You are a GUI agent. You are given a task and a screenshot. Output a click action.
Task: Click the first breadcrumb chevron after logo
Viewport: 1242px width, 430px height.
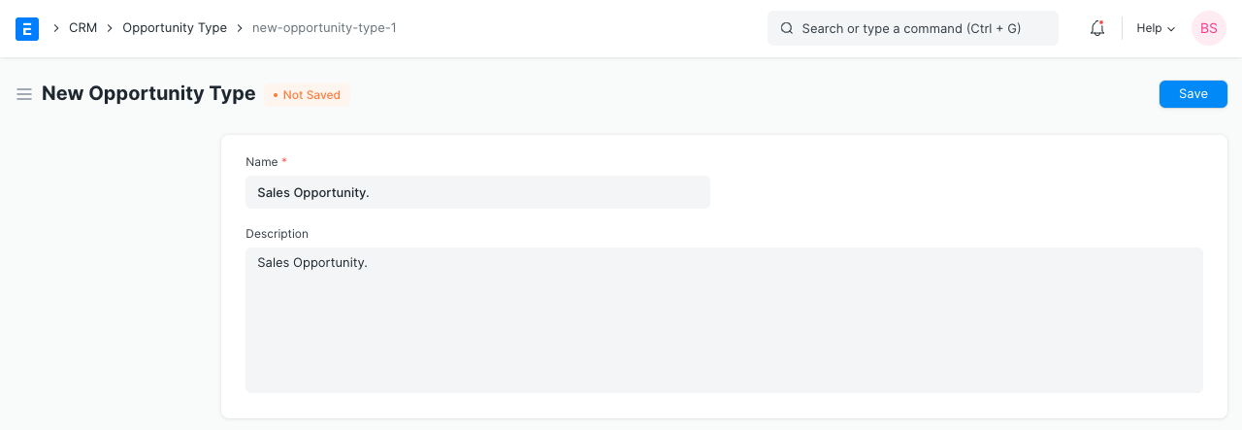pos(56,28)
